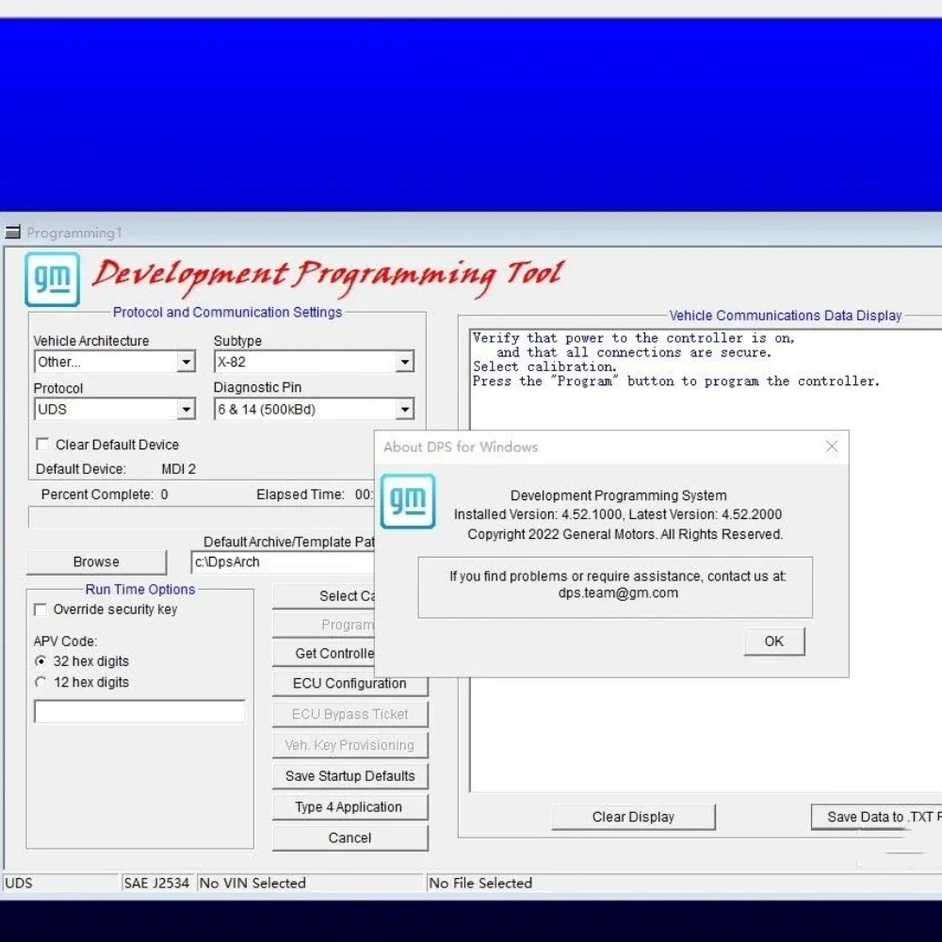
Task: Click the 'No File Selected' status bar entry
Action: [x=684, y=884]
